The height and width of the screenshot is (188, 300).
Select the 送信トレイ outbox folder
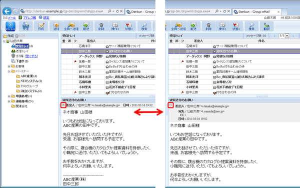[x=22, y=51]
